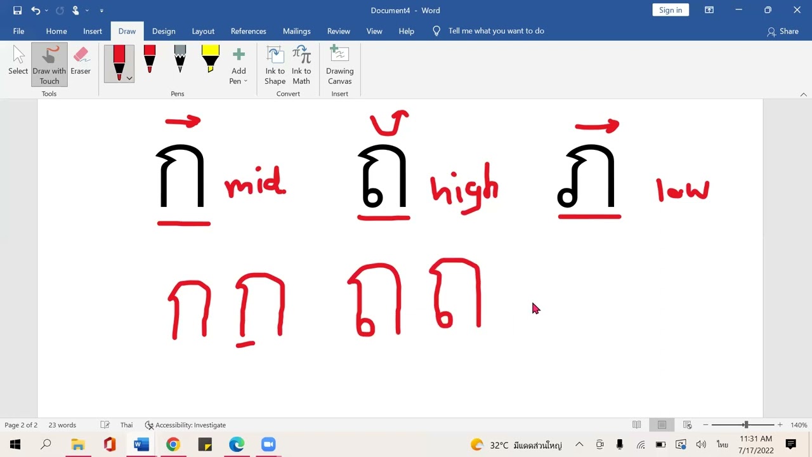Viewport: 812px width, 457px height.
Task: Open the Touch/Mouse mode dropdown arrow
Action: (87, 11)
